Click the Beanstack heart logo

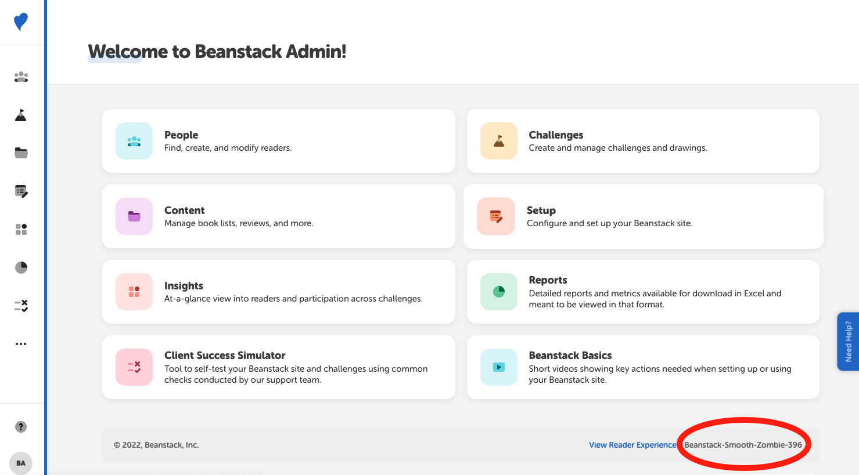click(x=21, y=21)
